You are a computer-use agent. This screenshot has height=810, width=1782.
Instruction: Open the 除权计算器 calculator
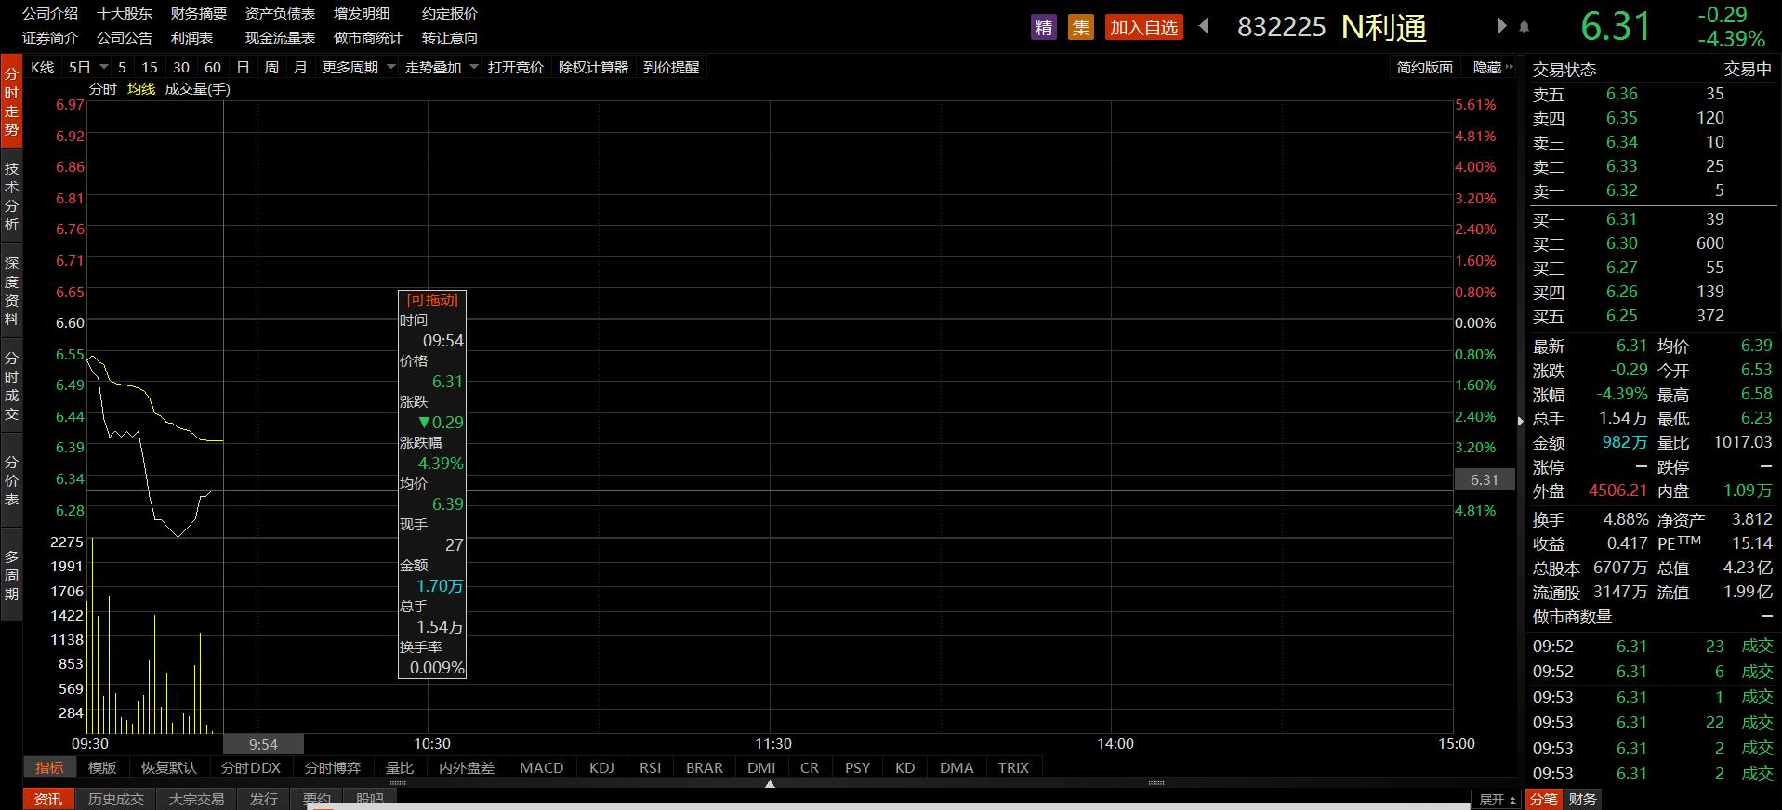pos(593,67)
